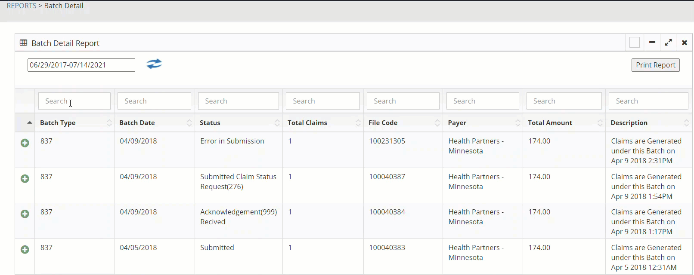The height and width of the screenshot is (275, 694).
Task: Expand row with file code 100040383
Action: coord(25,250)
